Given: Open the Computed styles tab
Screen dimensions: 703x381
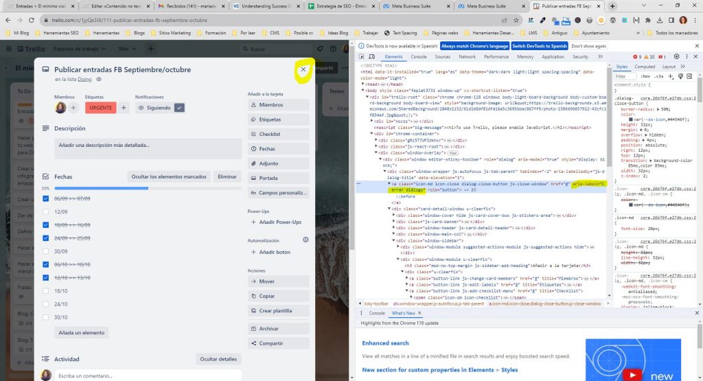Looking at the screenshot, I should click(x=645, y=67).
